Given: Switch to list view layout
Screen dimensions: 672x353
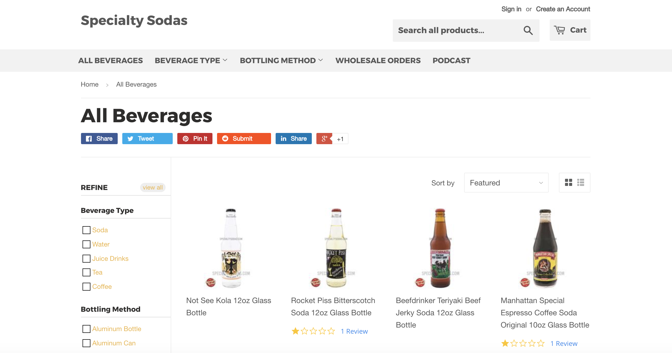Looking at the screenshot, I should coord(581,182).
